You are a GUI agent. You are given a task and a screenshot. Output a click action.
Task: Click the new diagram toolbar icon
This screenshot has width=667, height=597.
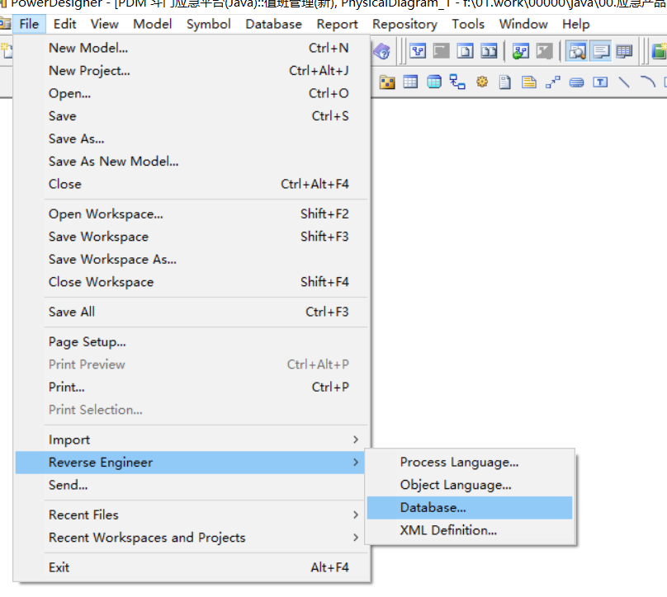pyautogui.click(x=419, y=51)
